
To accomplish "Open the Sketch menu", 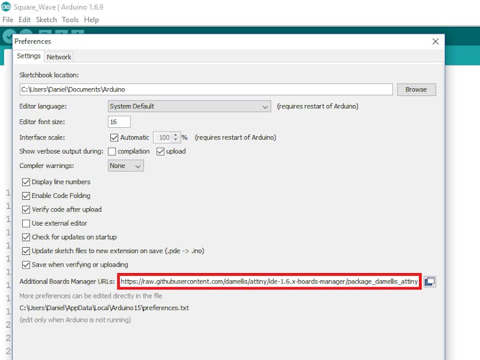I will click(x=46, y=19).
